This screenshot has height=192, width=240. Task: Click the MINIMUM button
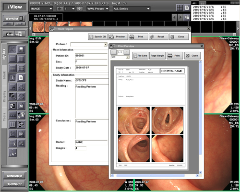14,176
